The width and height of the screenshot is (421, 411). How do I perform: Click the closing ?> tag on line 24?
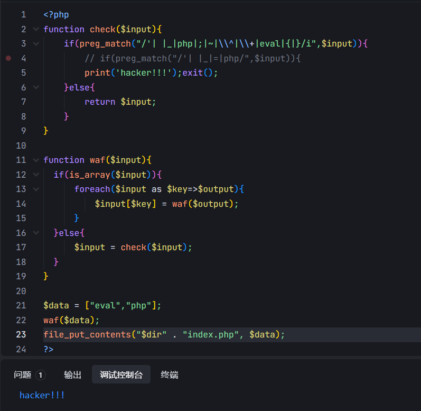pos(48,349)
